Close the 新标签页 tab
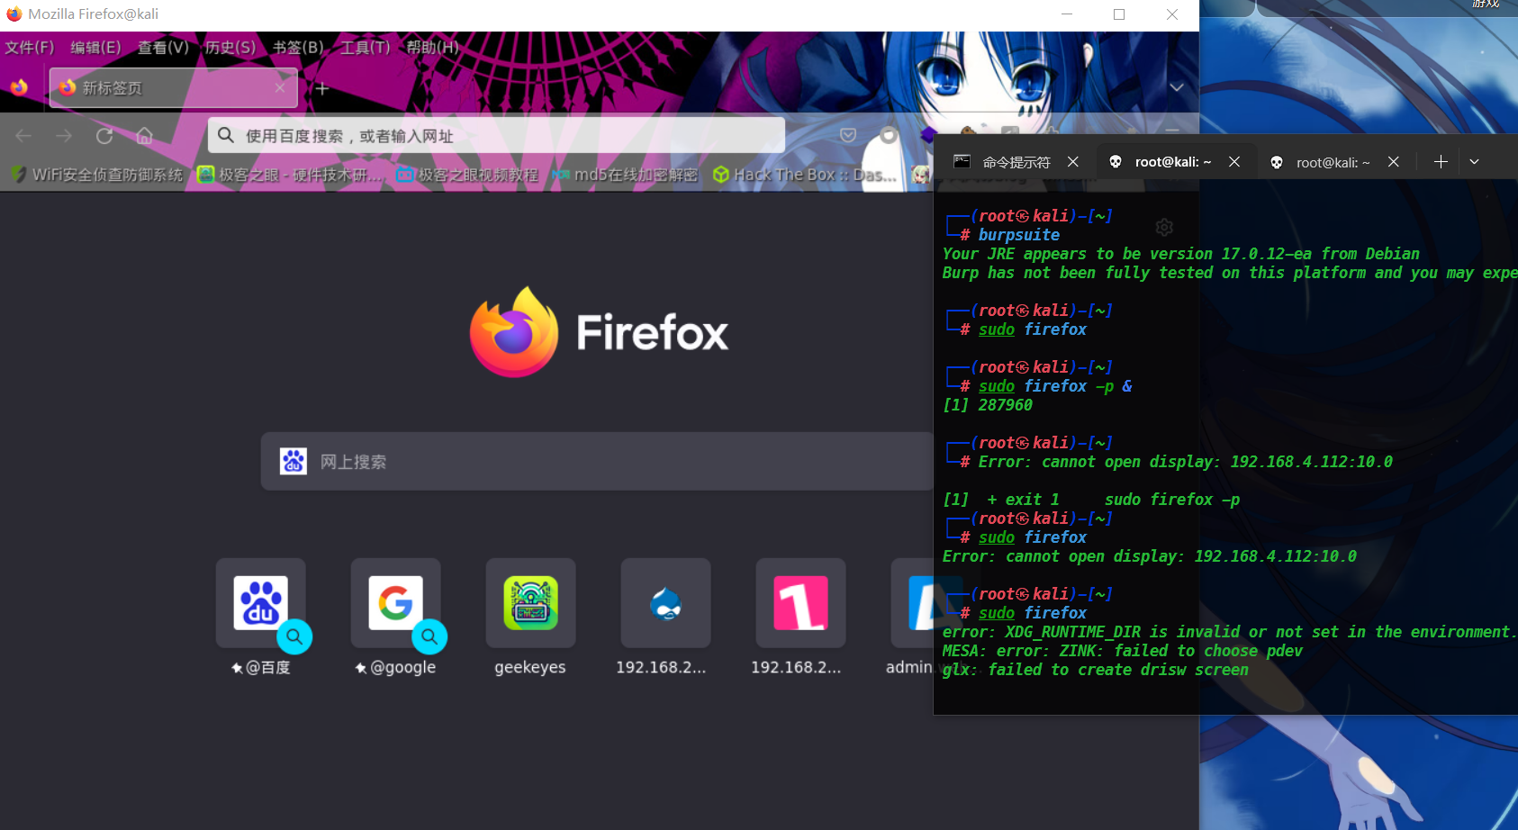This screenshot has width=1518, height=830. pyautogui.click(x=280, y=87)
